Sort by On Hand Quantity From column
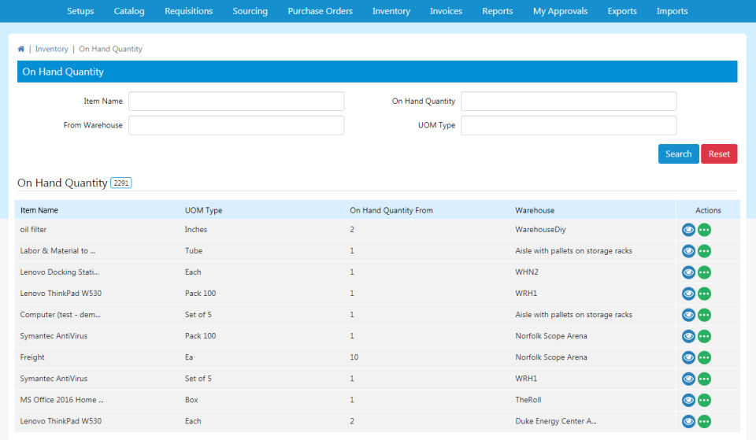This screenshot has width=756, height=440. tap(391, 210)
